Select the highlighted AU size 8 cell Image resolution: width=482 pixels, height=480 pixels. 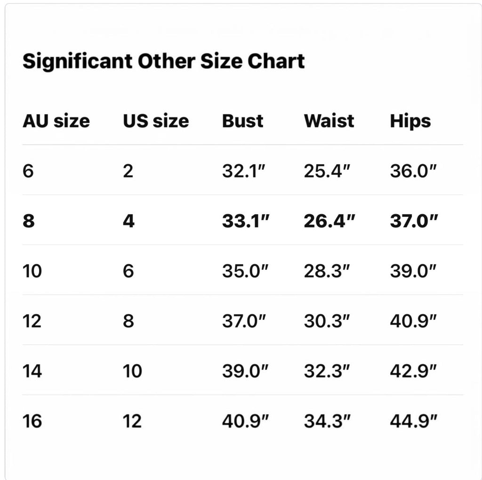[29, 221]
